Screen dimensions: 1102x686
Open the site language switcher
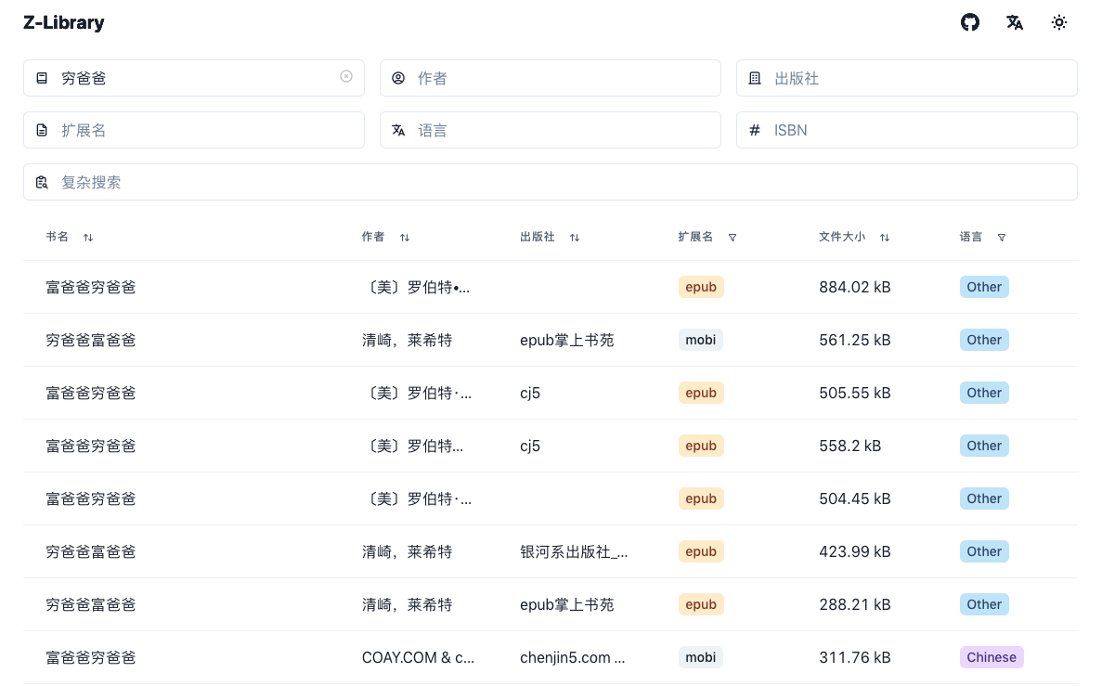coord(1015,22)
